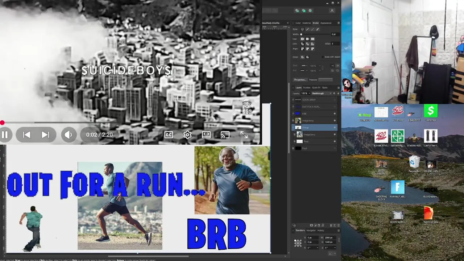464x261 pixels.
Task: Choose the texture brush stroke style
Action: click(x=318, y=29)
